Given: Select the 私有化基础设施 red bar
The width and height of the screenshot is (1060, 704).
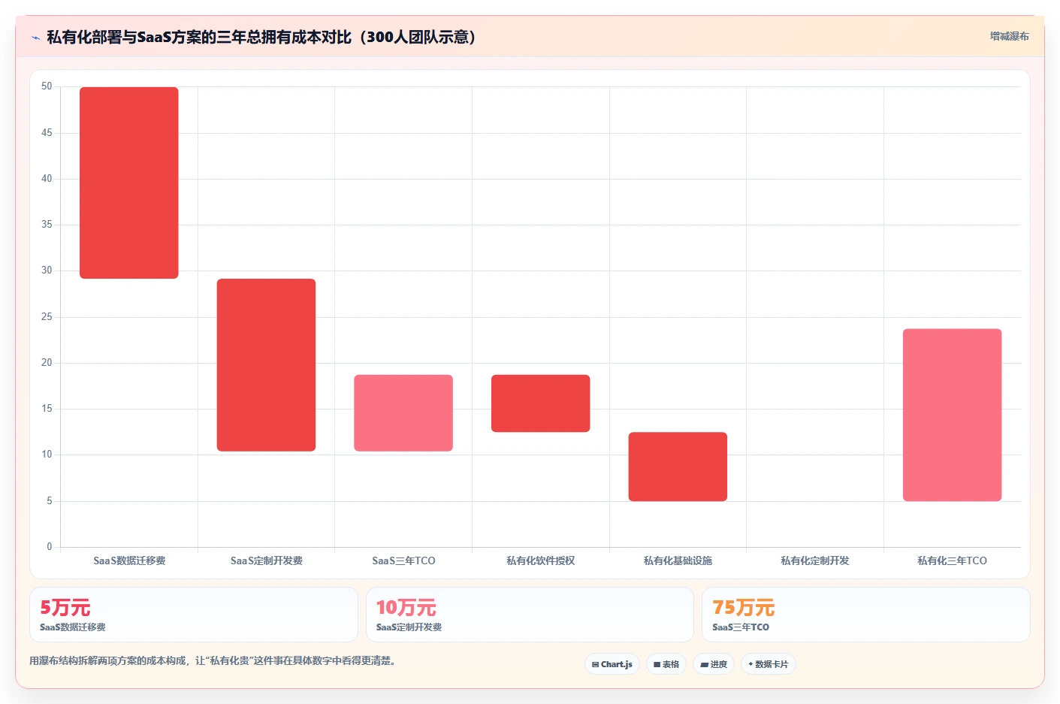Looking at the screenshot, I should click(x=678, y=467).
